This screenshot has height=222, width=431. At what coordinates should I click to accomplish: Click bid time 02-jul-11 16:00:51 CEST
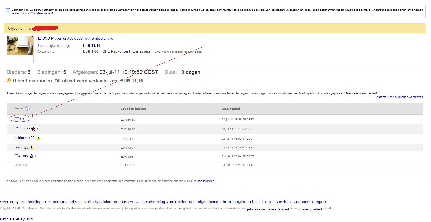click(x=238, y=139)
